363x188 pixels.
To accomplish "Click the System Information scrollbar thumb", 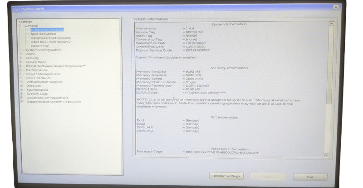I will tap(330, 65).
